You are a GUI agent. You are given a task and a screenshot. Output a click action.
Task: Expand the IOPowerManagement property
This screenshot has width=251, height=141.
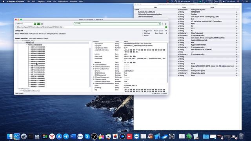coord(94,77)
